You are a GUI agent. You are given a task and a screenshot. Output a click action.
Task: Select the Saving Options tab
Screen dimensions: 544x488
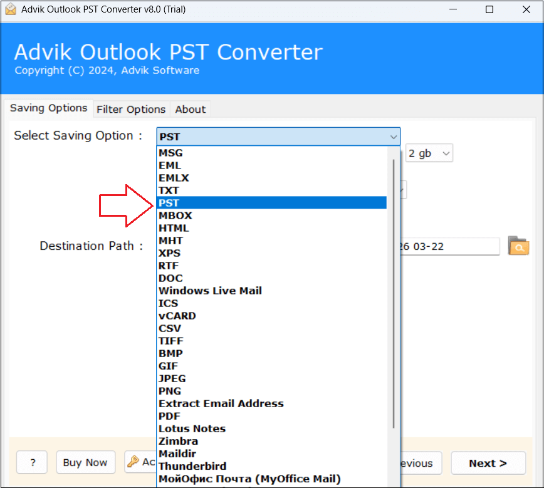48,108
